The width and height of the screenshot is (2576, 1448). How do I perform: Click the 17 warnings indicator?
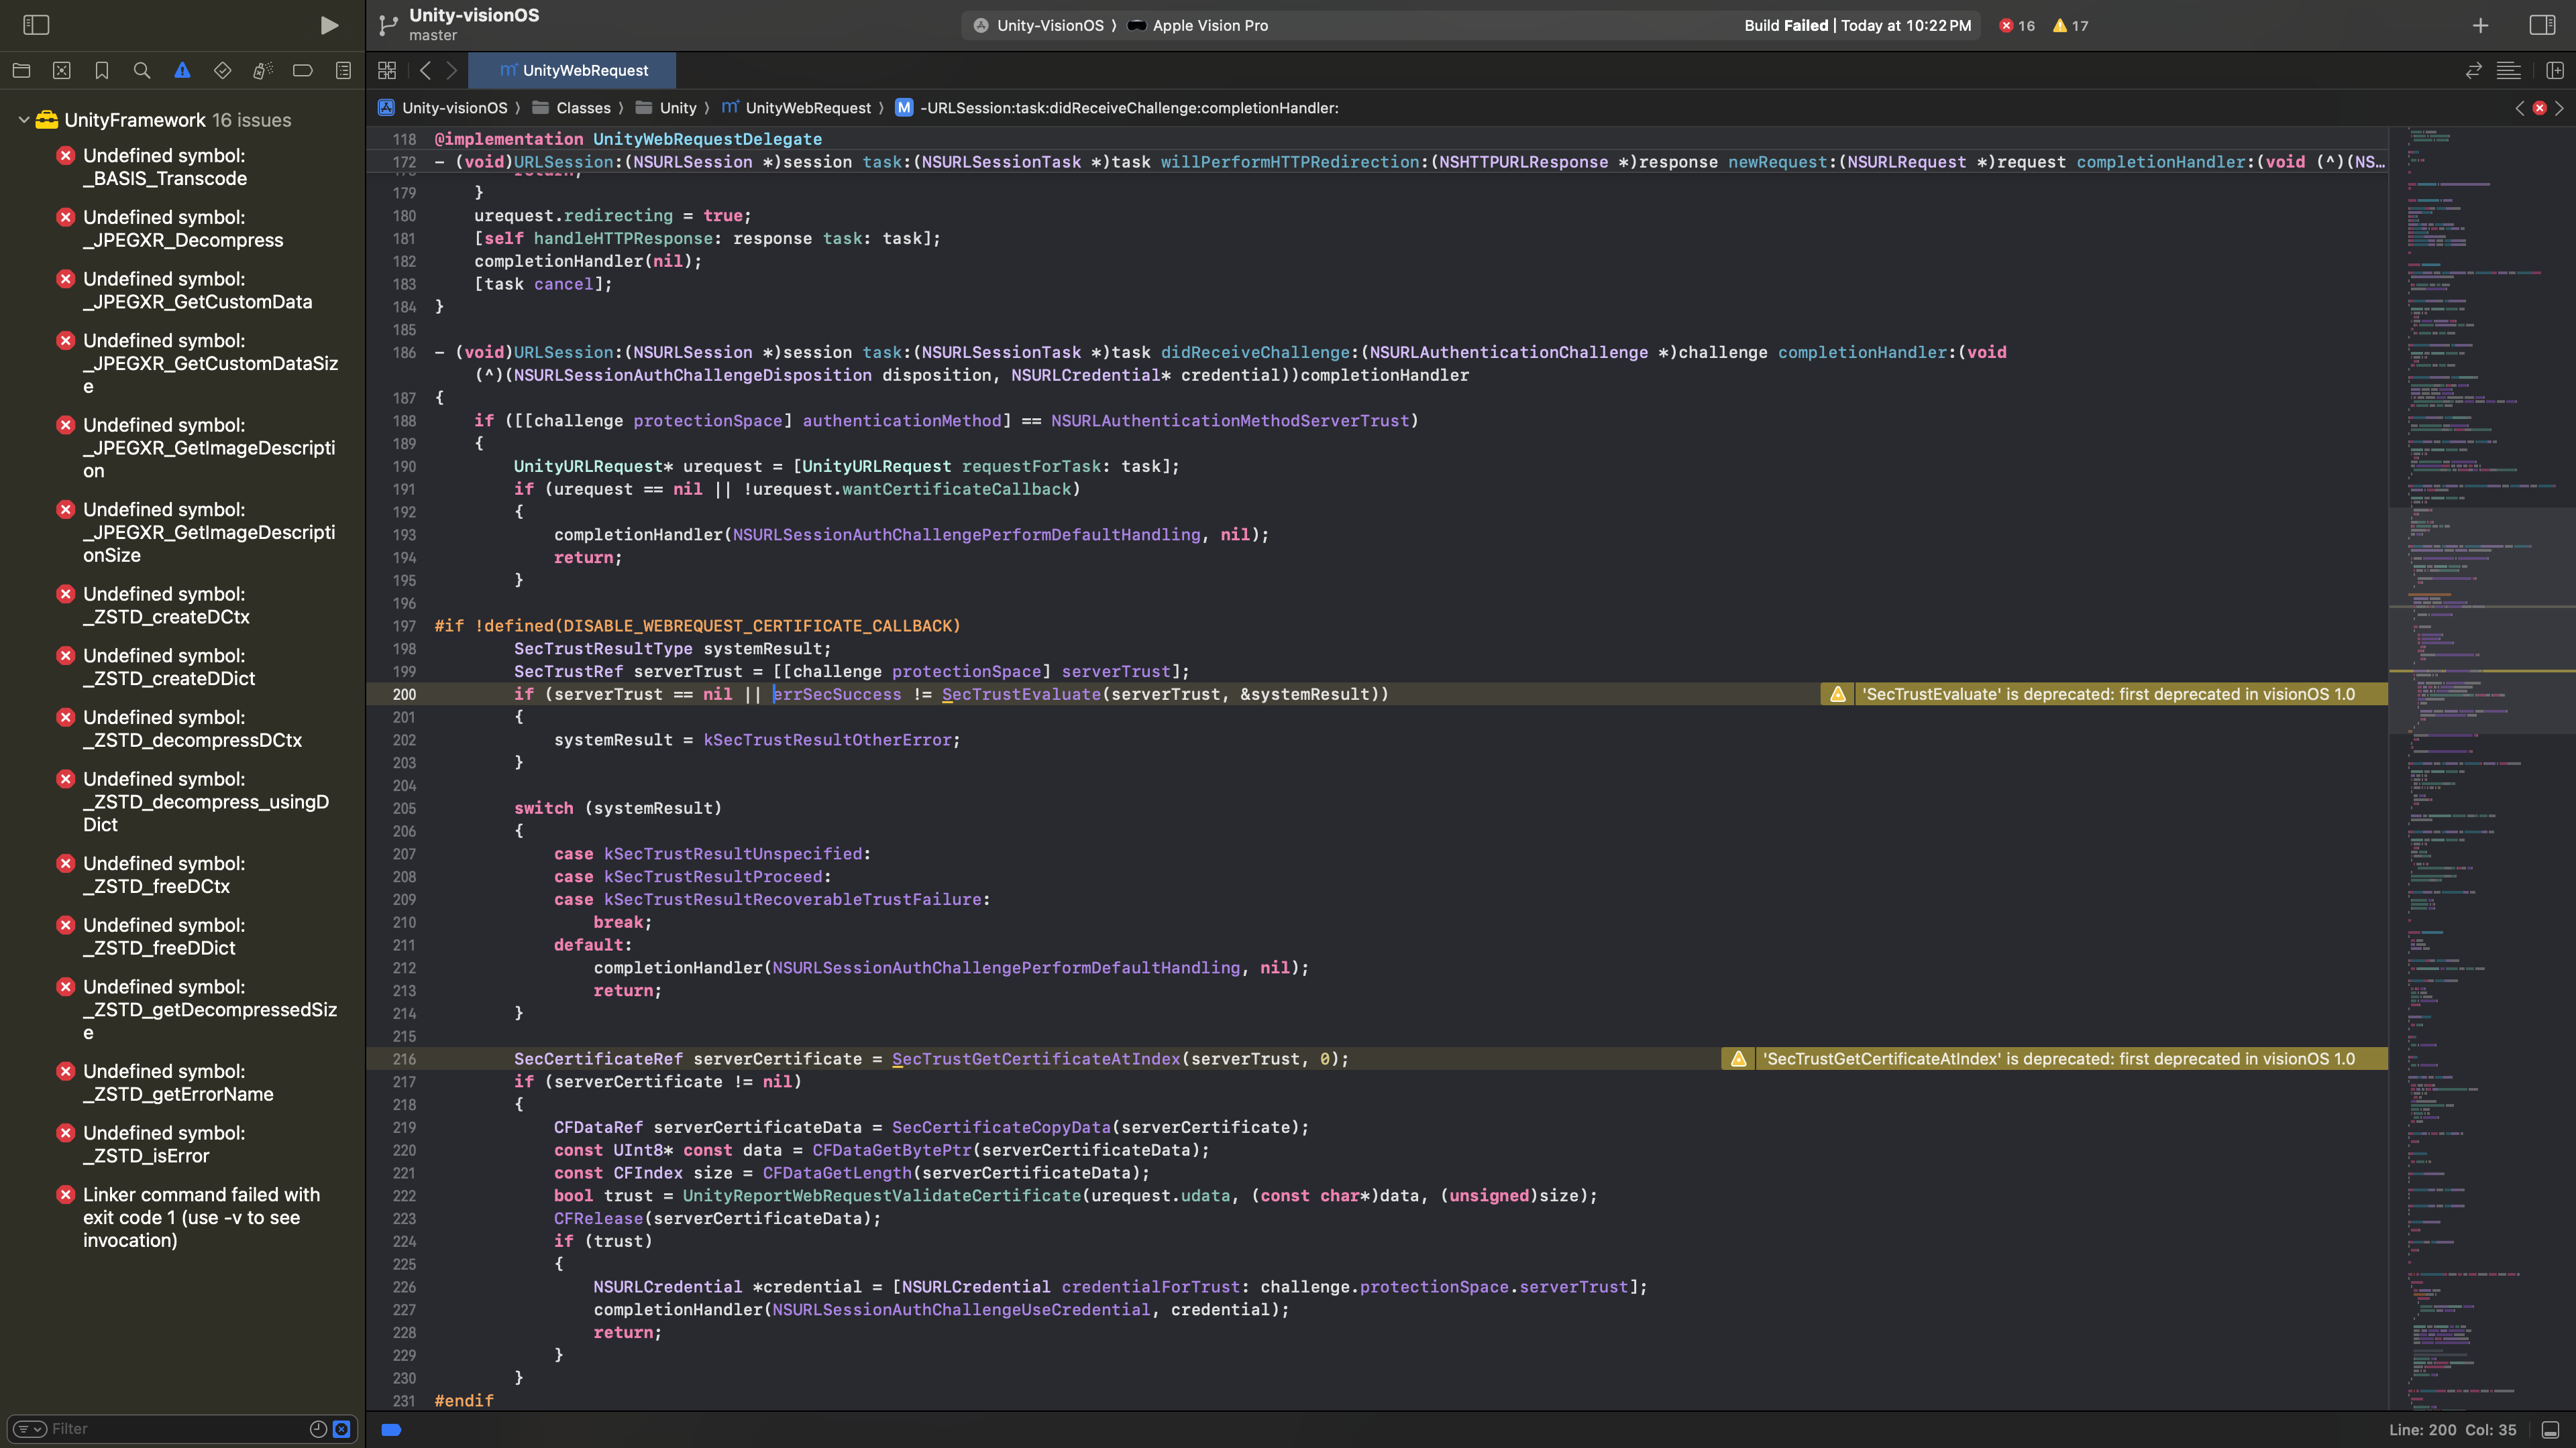2070,26
